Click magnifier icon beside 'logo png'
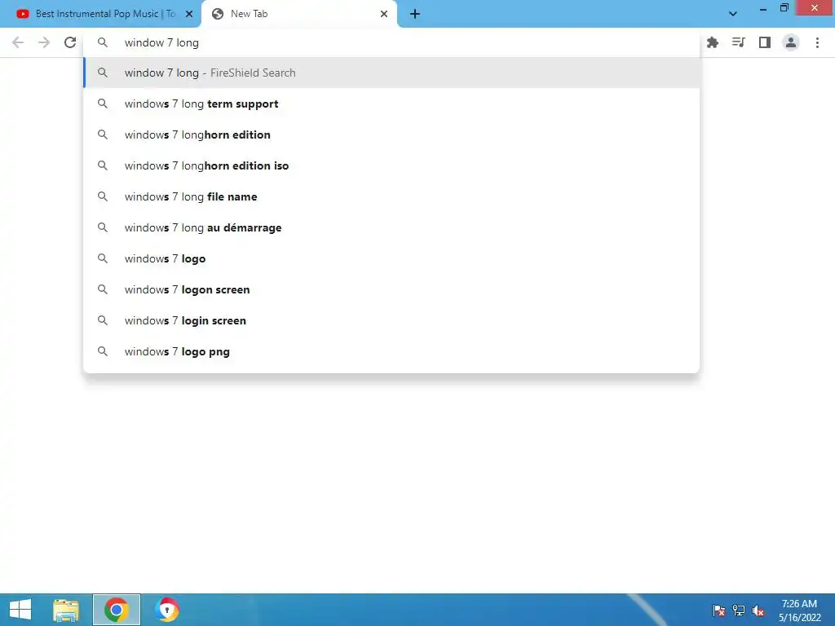This screenshot has width=835, height=626. tap(103, 351)
